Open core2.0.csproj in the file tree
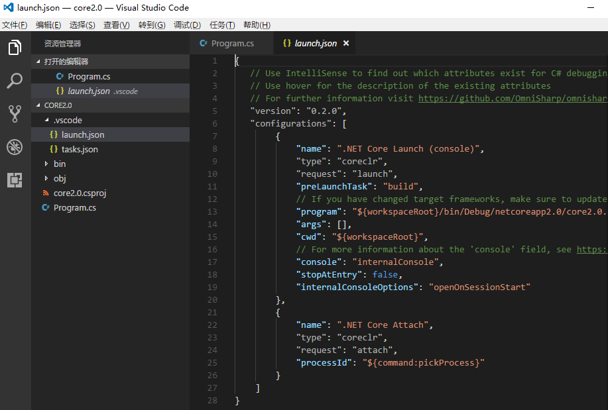 point(80,193)
